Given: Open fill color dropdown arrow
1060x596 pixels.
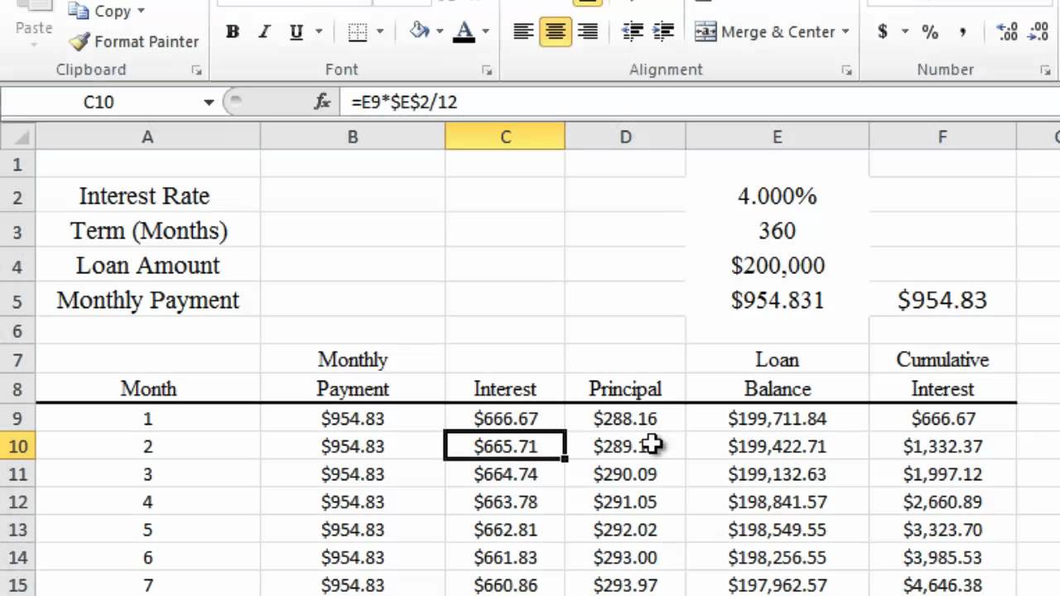Looking at the screenshot, I should [439, 32].
